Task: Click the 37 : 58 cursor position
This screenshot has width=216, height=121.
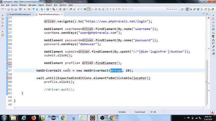Action: 153,112
